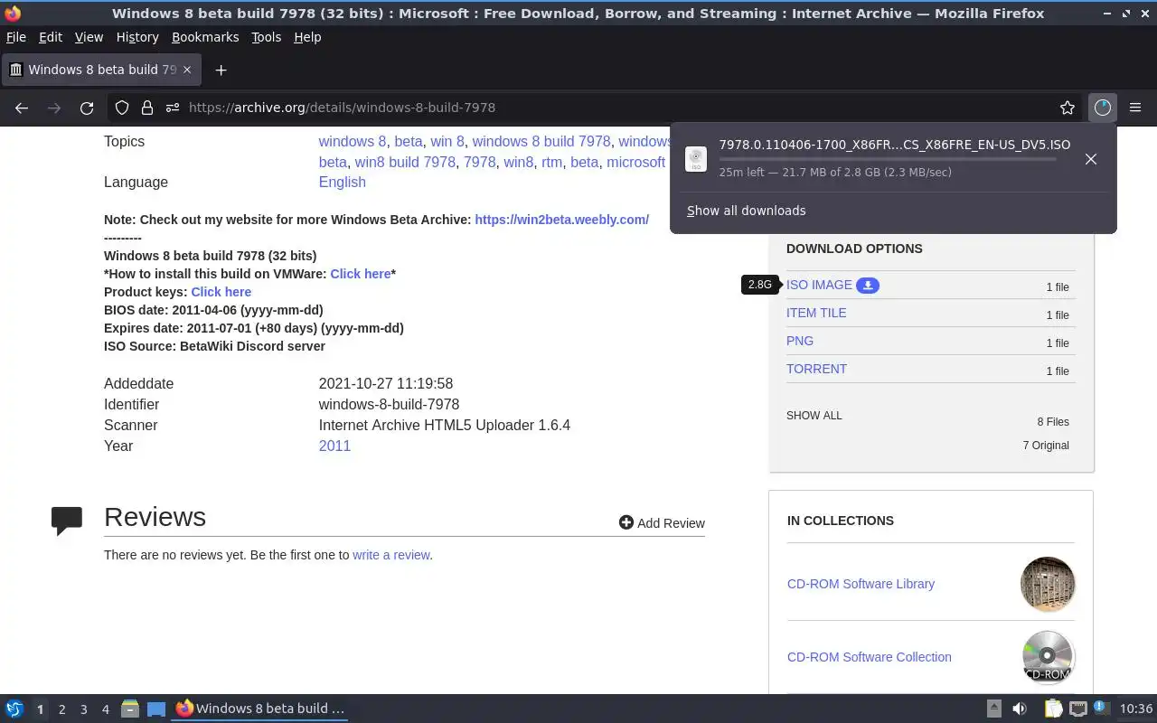
Task: Click the ISO download progress bar
Action: (888, 159)
